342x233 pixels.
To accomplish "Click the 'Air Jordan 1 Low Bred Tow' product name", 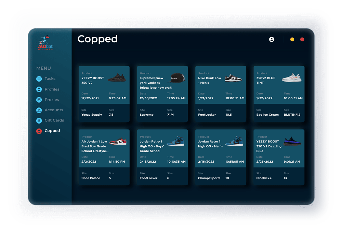I will coord(95,146).
